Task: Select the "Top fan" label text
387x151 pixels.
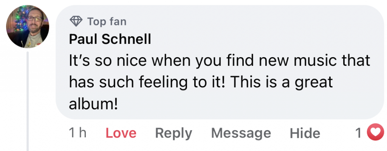Action: (107, 22)
